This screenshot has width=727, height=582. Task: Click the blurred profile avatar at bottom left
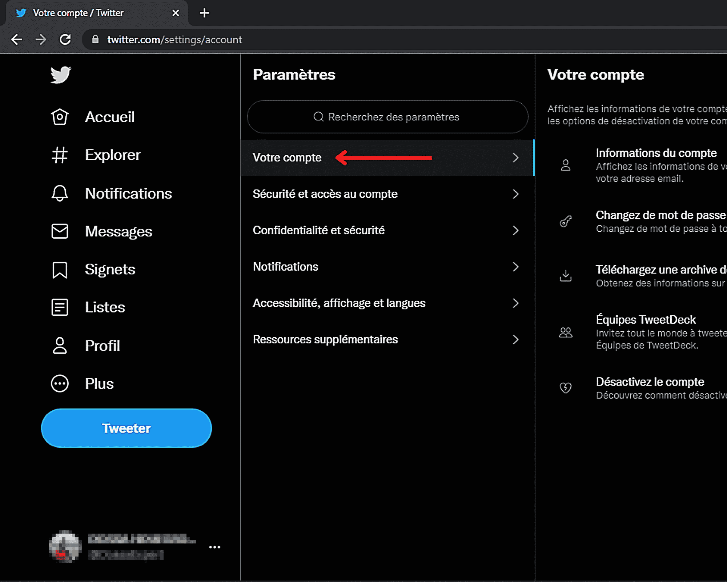pyautogui.click(x=65, y=547)
